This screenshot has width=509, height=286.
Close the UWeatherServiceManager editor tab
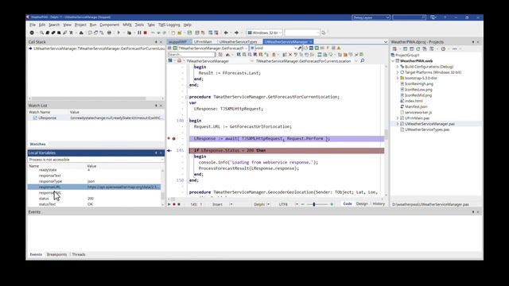coord(311,42)
